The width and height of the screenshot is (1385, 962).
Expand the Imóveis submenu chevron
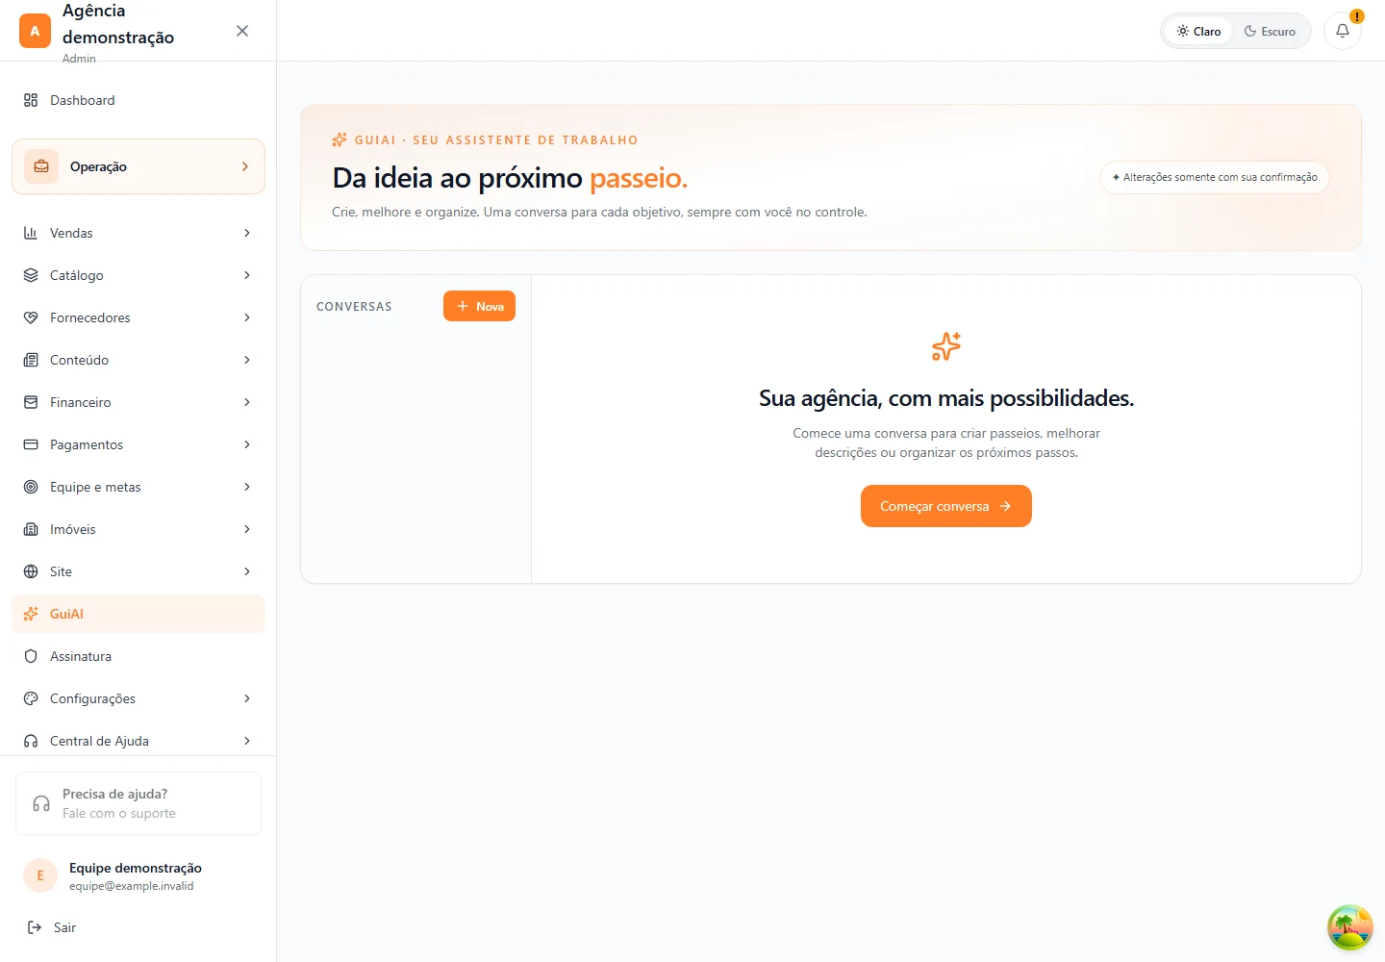coord(247,529)
